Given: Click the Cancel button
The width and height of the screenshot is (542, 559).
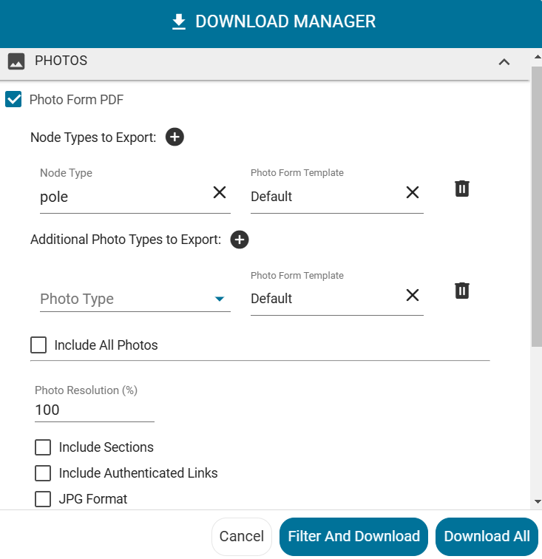Looking at the screenshot, I should (x=242, y=536).
